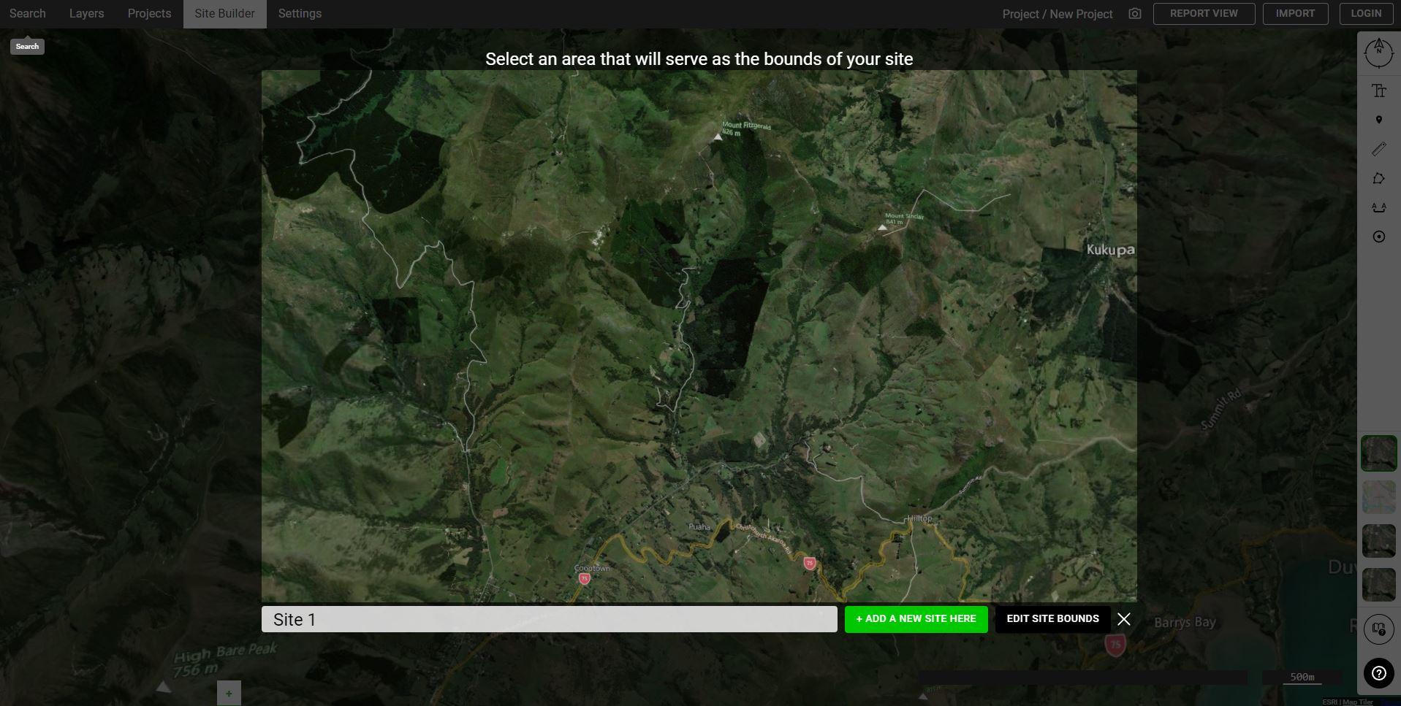The height and width of the screenshot is (706, 1401).
Task: Click the Cooptown map label
Action: point(592,568)
